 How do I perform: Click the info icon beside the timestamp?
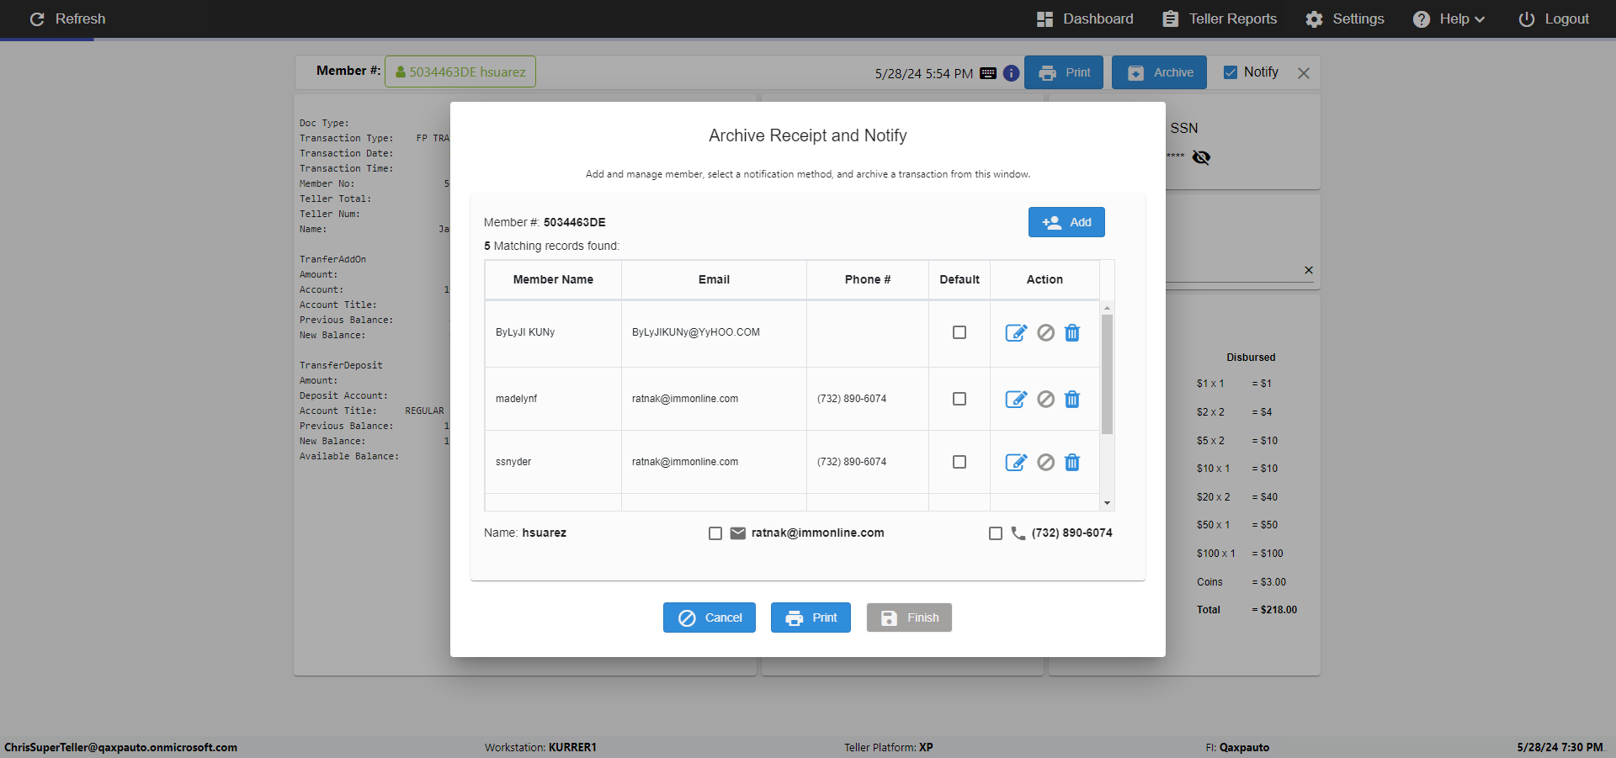click(1012, 73)
